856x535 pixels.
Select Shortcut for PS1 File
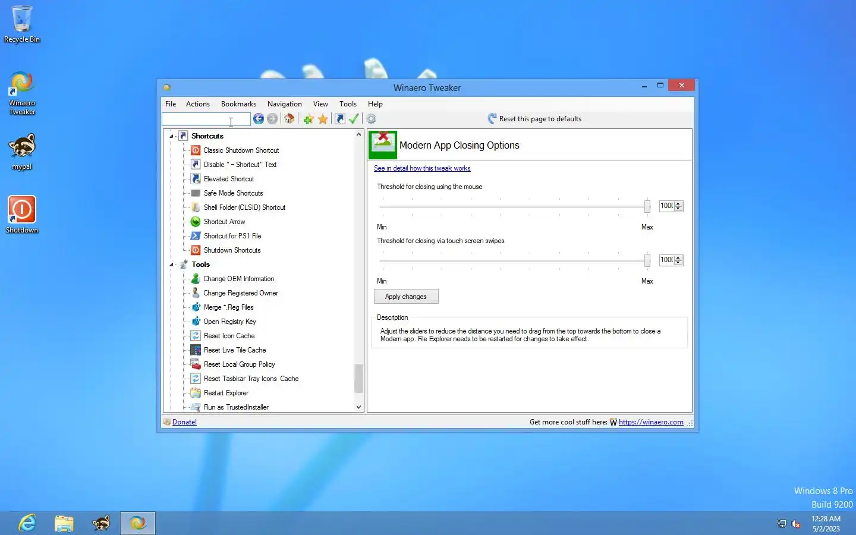(x=232, y=236)
